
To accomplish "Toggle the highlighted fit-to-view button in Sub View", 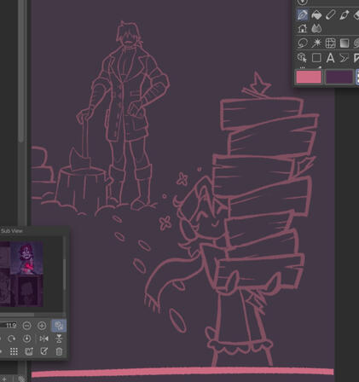I will tap(59, 326).
